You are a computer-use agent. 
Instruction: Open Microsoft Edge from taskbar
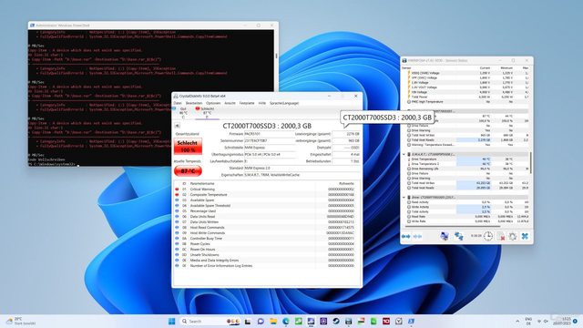[285, 321]
